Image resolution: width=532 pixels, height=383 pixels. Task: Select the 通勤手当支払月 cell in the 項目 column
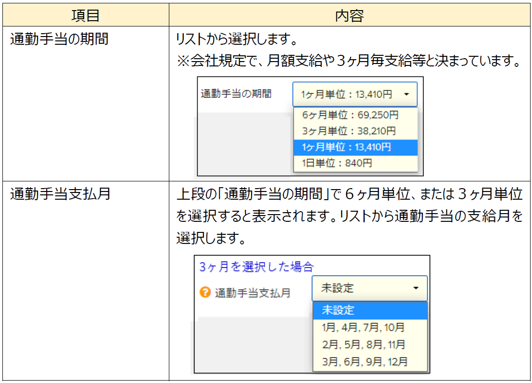point(60,193)
